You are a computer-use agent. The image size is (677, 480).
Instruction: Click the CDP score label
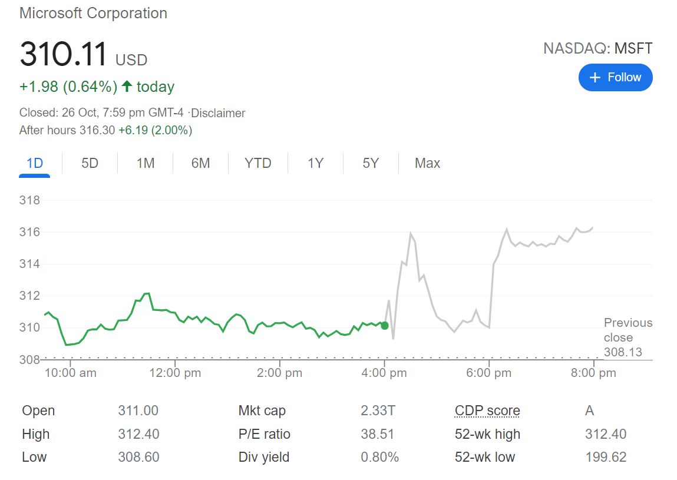point(487,411)
